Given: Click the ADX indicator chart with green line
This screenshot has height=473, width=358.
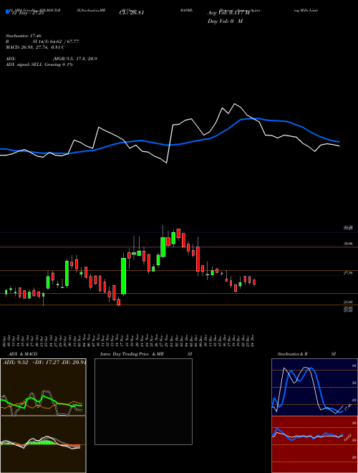Looking at the screenshot, I should (43, 387).
